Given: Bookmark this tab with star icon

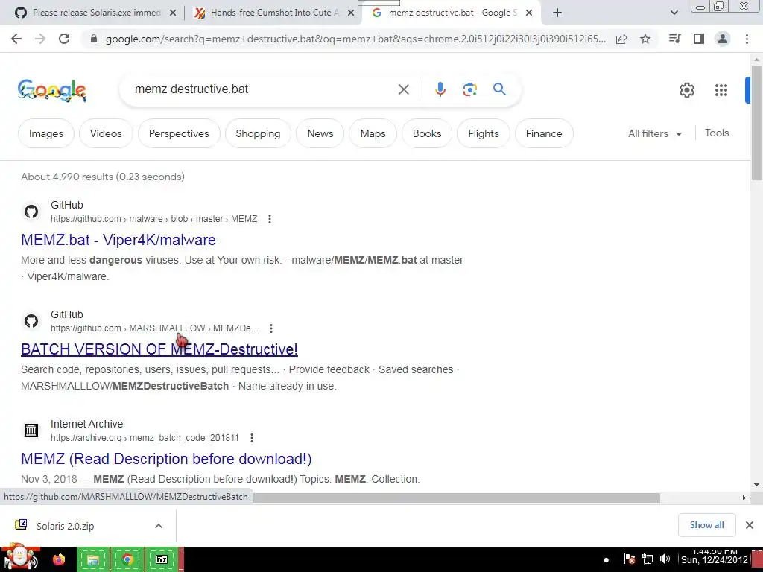Looking at the screenshot, I should pos(645,39).
